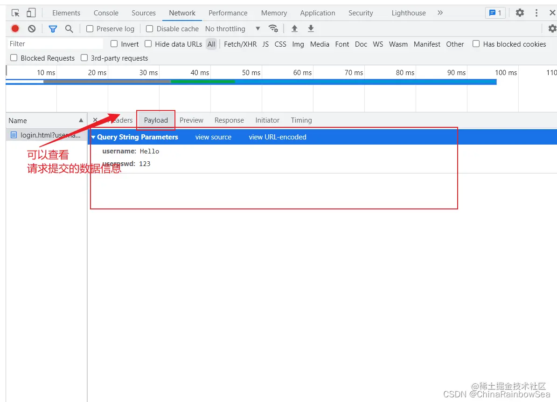This screenshot has width=557, height=402.
Task: Open network conditions wifi icon
Action: tap(273, 28)
